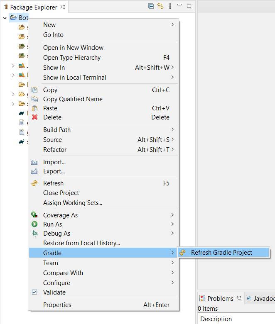This screenshot has width=275, height=324.
Task: Maximize the Package Explorer view
Action: tap(189, 6)
